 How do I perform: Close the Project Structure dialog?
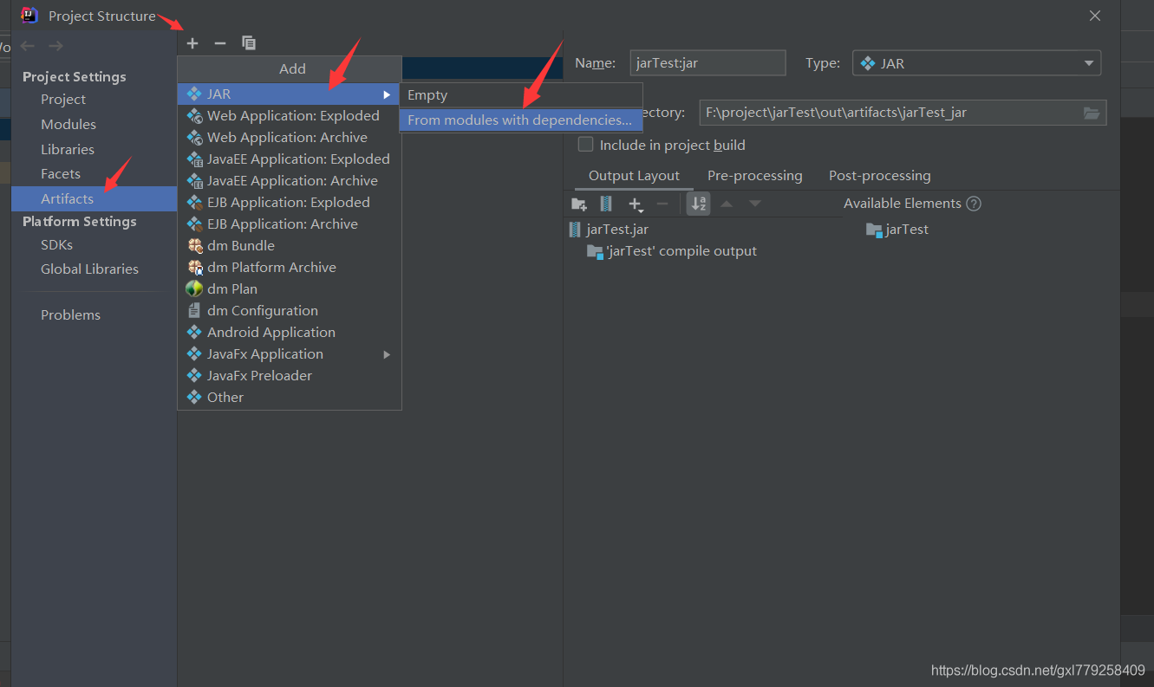coord(1095,16)
